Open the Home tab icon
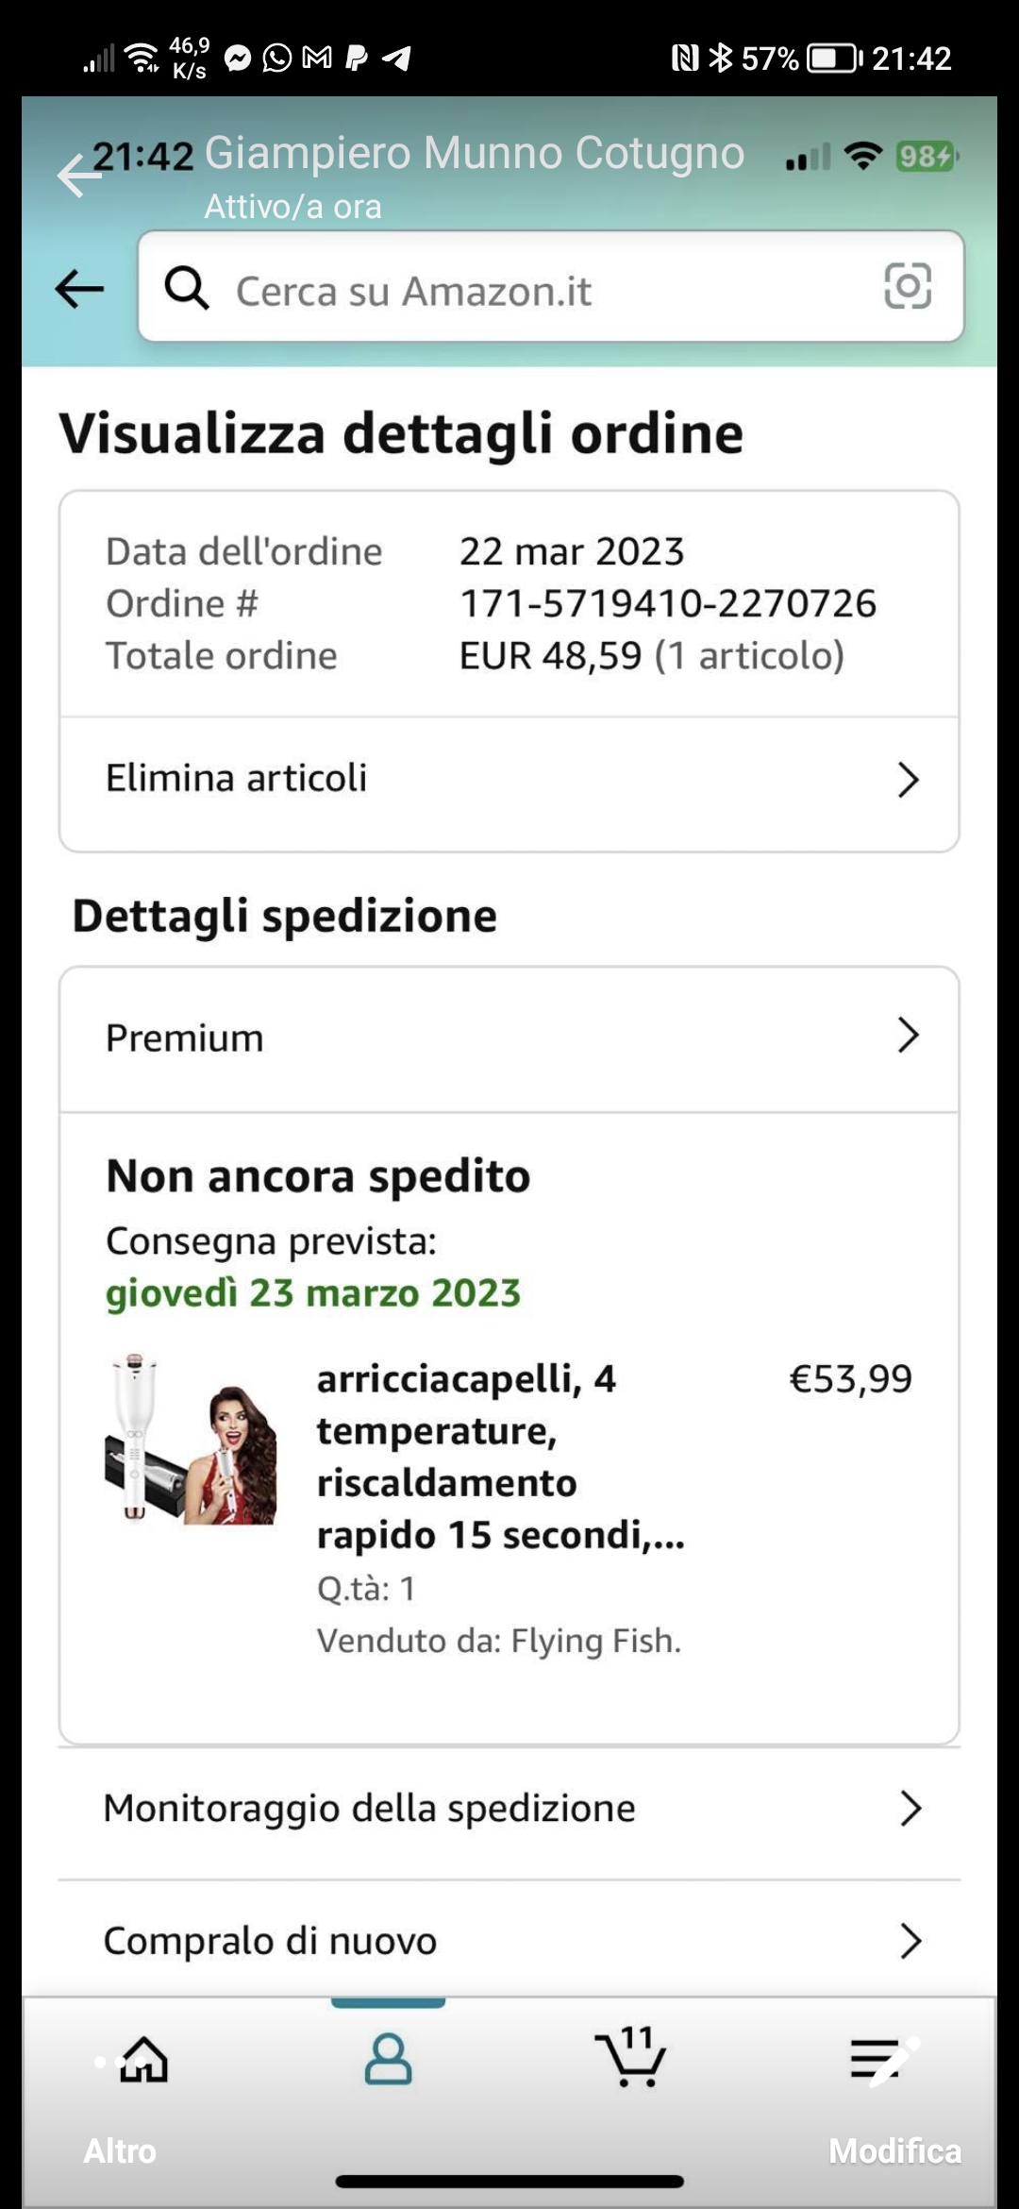 pyautogui.click(x=143, y=2060)
